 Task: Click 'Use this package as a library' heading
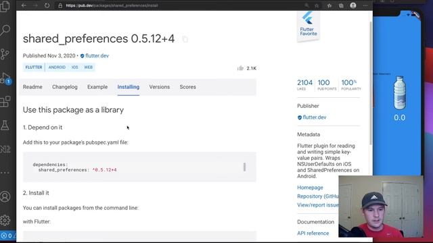click(73, 109)
